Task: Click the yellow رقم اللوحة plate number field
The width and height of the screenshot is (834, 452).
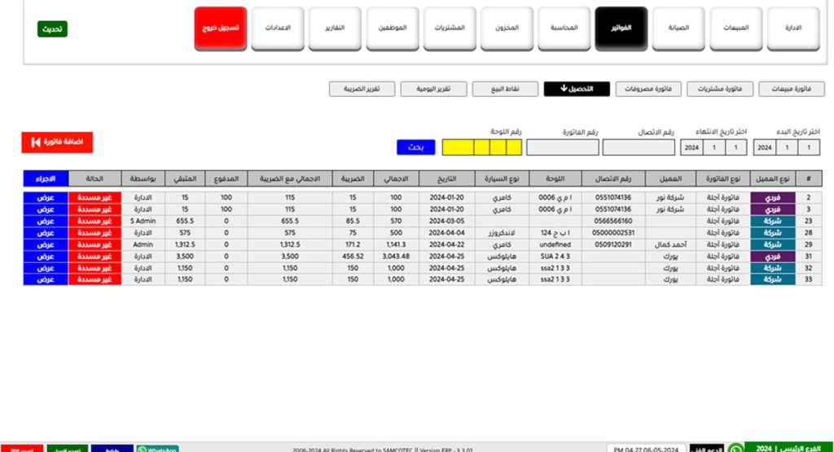Action: (481, 147)
